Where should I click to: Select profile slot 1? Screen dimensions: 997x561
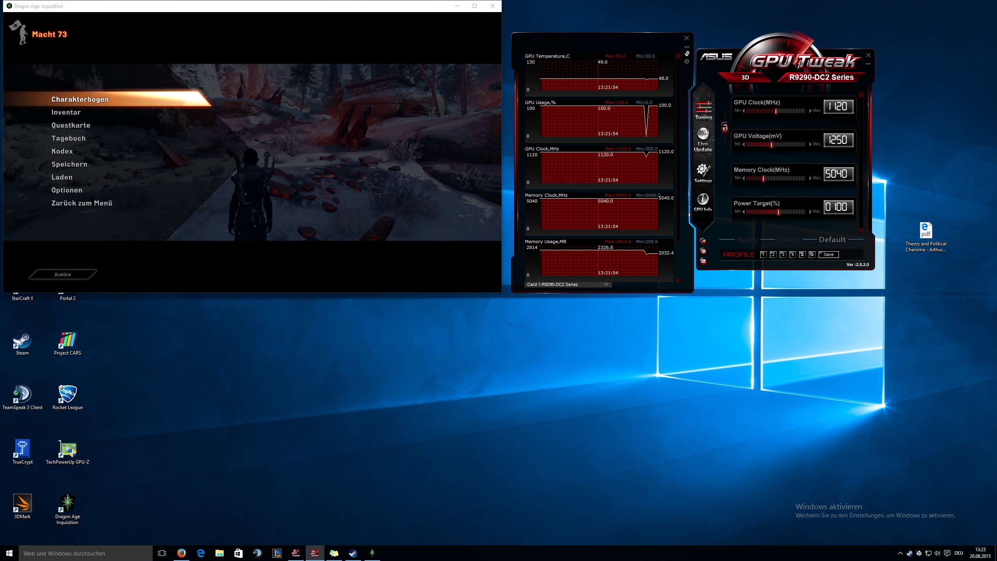click(x=763, y=254)
